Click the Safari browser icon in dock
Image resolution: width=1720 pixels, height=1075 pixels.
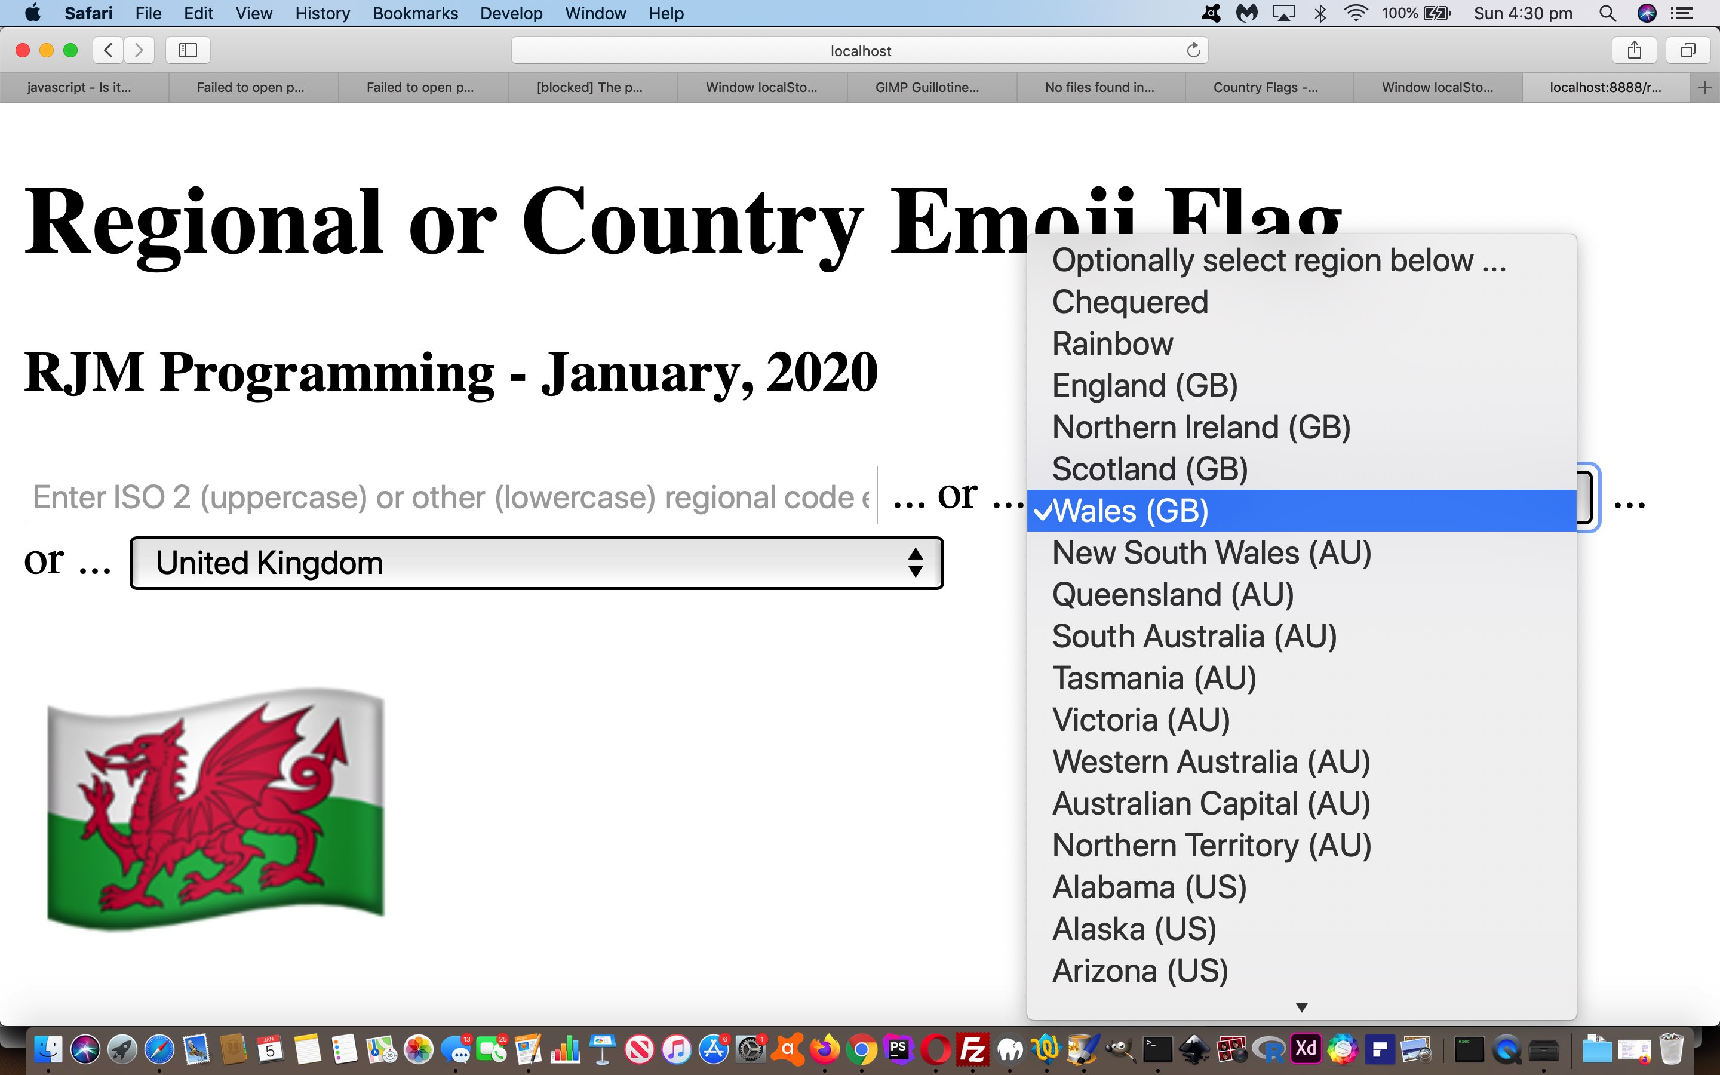click(159, 1051)
